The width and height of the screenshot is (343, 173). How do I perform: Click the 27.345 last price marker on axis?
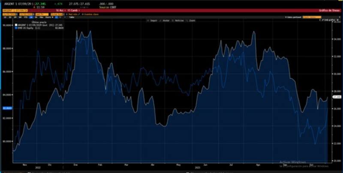pos(336,97)
